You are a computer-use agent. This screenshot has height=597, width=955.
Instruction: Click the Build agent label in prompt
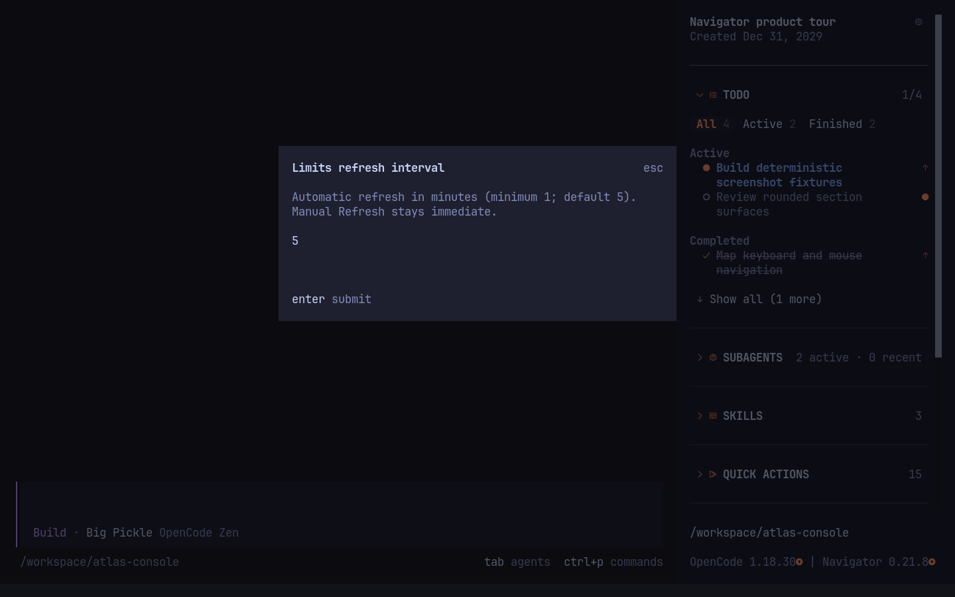[x=50, y=533]
